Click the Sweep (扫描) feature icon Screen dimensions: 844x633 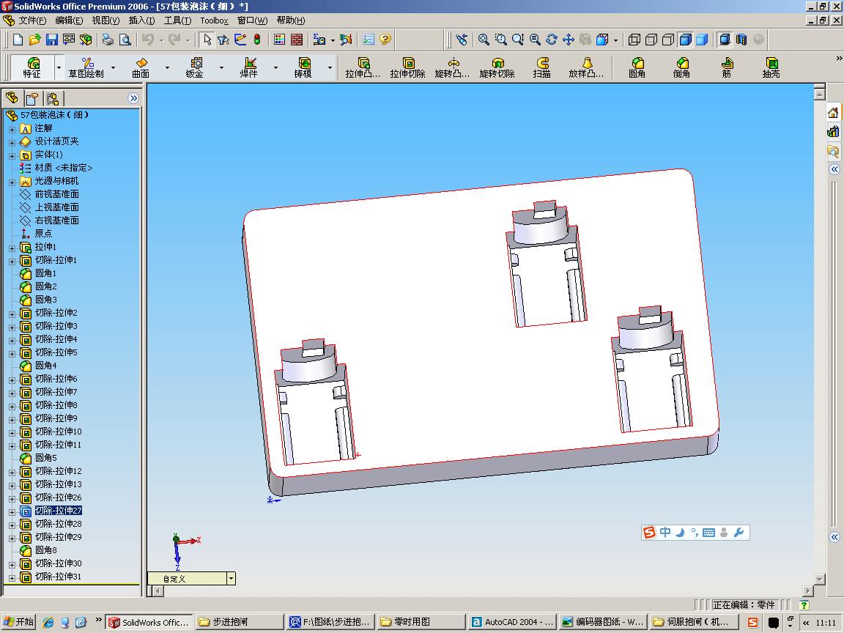541,68
